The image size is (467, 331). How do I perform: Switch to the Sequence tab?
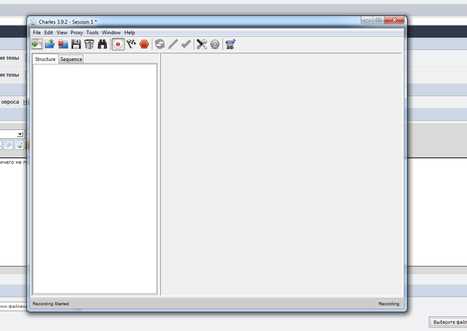71,59
